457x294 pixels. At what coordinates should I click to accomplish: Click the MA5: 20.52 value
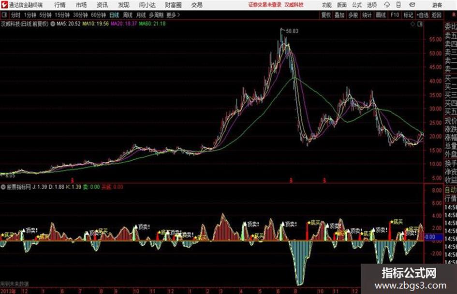pyautogui.click(x=69, y=24)
